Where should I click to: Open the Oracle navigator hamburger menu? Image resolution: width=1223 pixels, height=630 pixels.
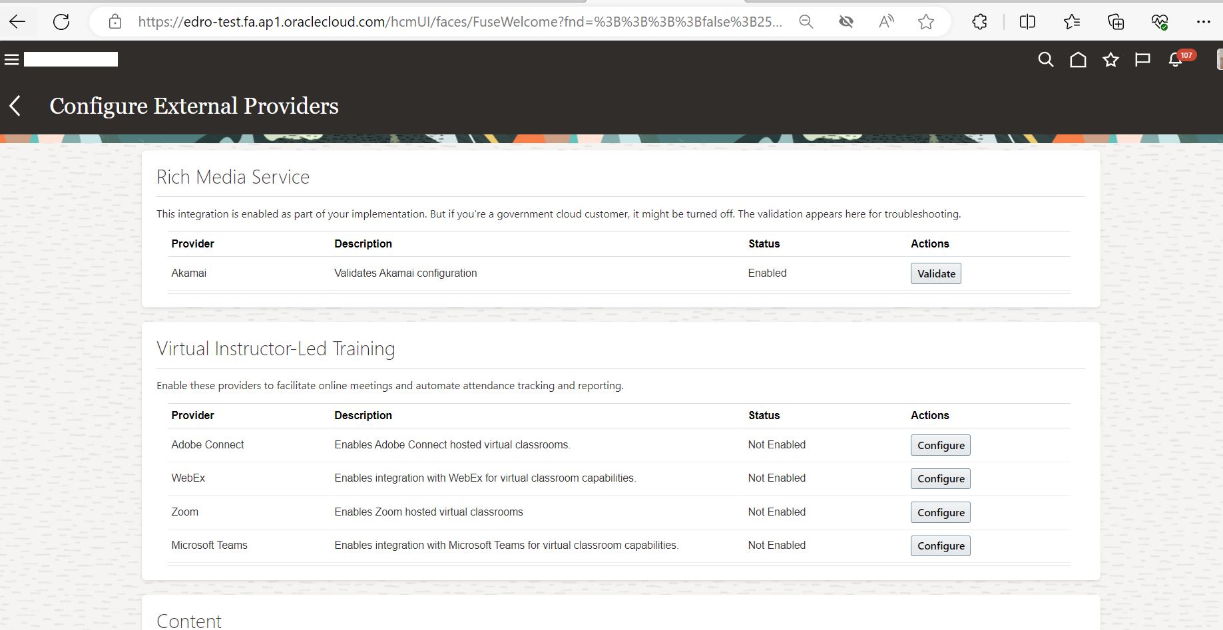click(x=11, y=60)
